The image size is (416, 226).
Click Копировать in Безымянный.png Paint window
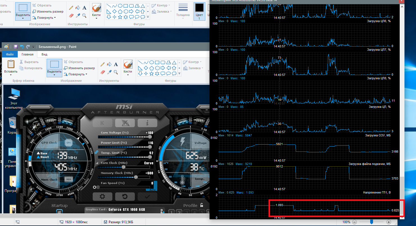point(31,68)
